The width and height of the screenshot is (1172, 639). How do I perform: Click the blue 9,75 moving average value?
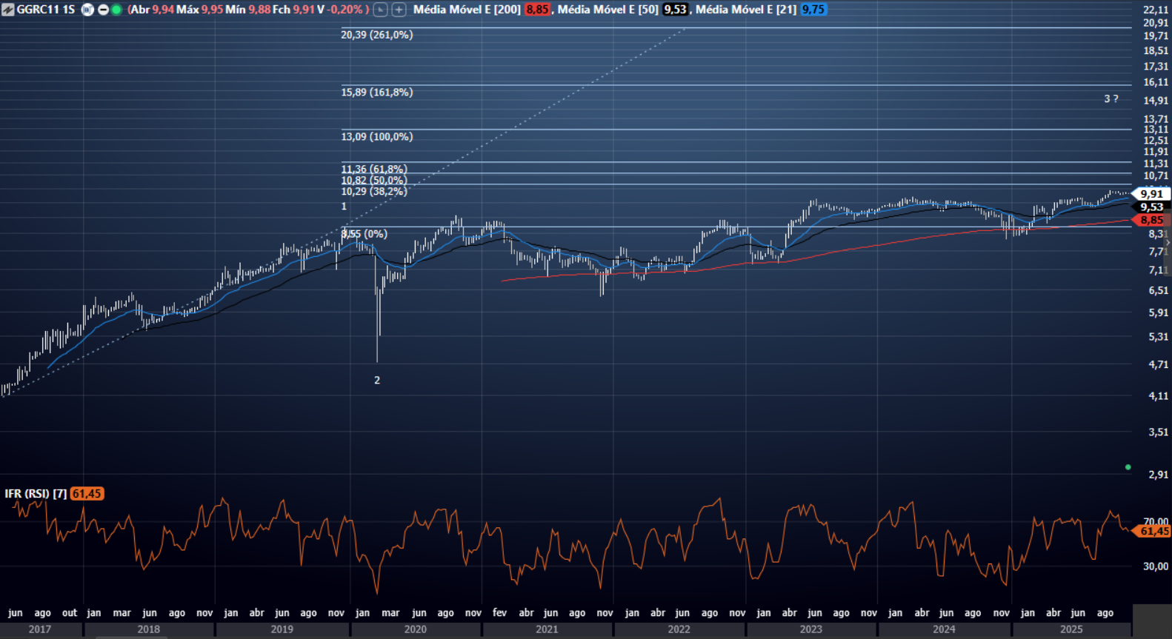(813, 10)
